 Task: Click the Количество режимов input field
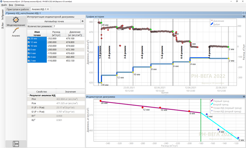(x=69, y=26)
